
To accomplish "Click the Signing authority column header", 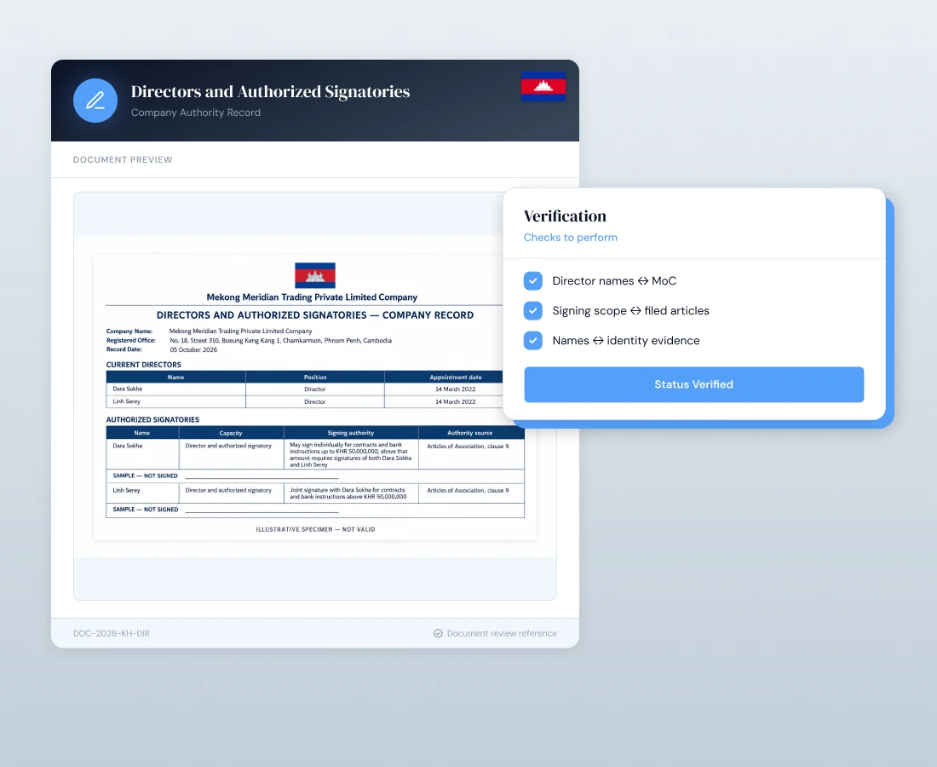I will point(350,433).
